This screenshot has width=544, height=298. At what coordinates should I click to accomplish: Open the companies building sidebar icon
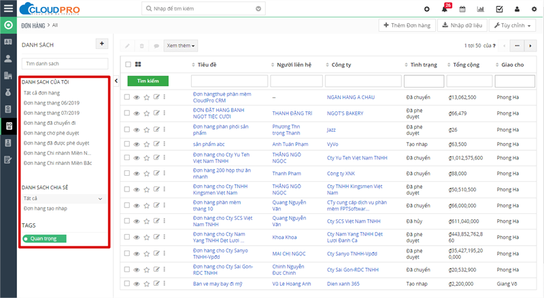tap(8, 75)
